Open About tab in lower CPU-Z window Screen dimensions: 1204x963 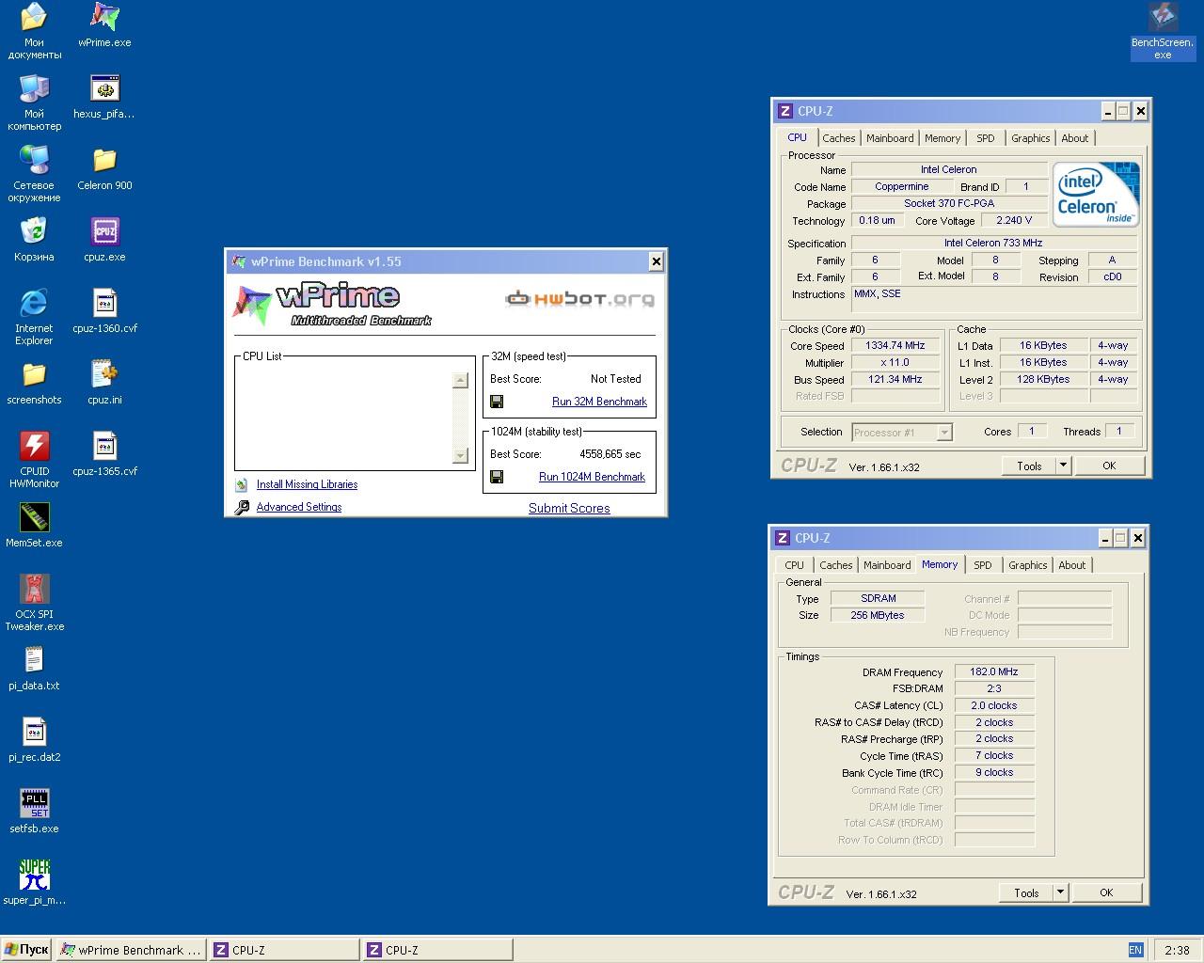(1072, 565)
